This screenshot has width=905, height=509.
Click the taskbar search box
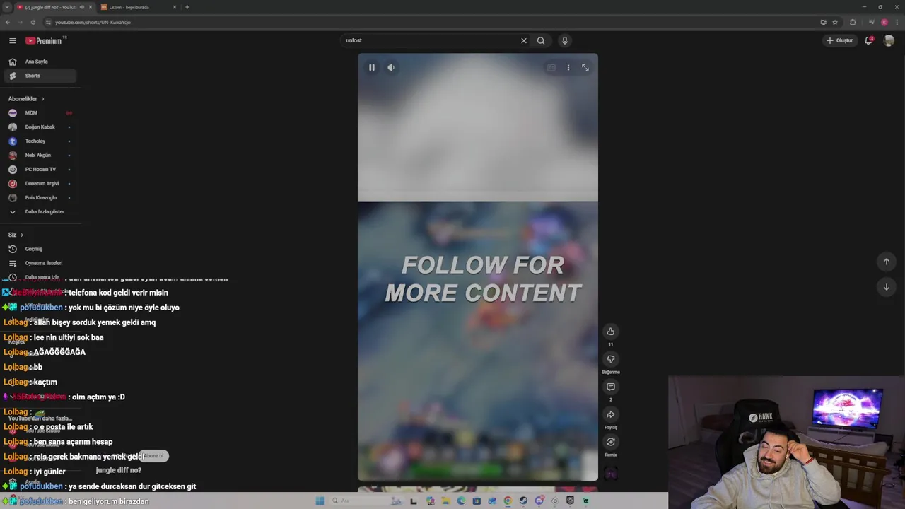[x=368, y=501]
